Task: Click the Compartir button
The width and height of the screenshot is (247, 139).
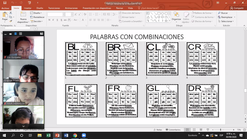Action: click(x=237, y=8)
